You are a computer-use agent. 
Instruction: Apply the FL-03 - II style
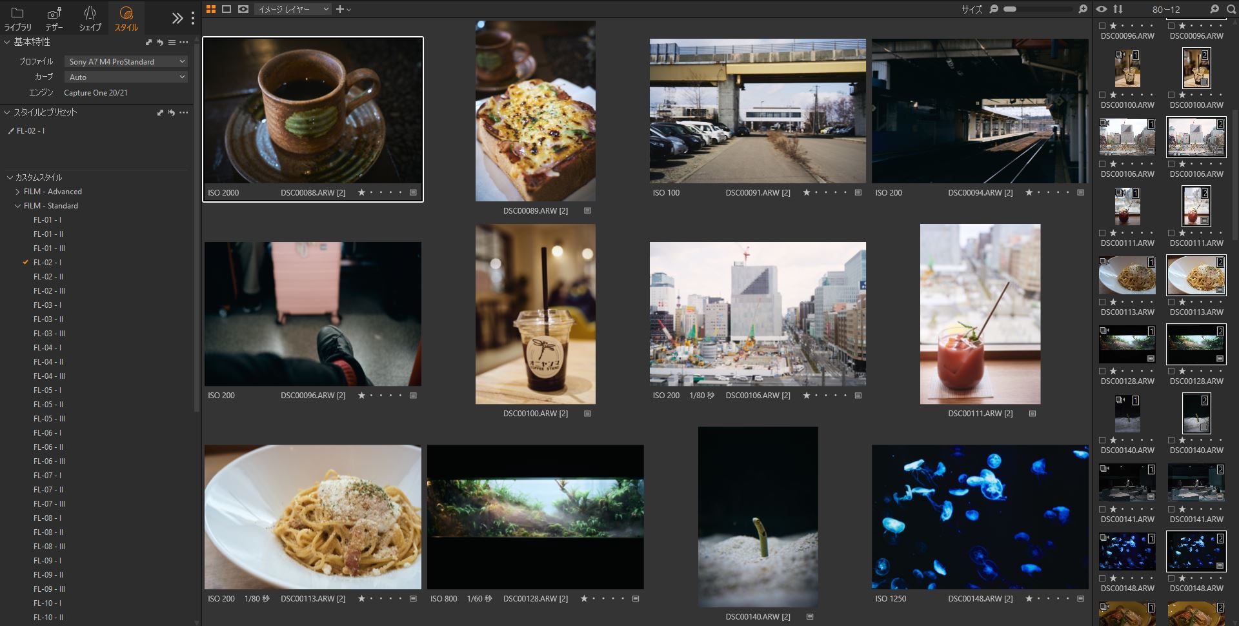(48, 319)
